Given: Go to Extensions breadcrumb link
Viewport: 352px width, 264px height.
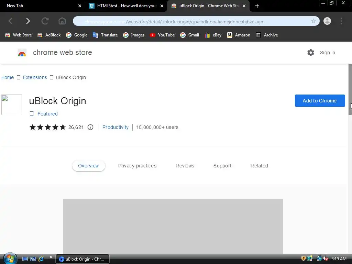Looking at the screenshot, I should 35,77.
